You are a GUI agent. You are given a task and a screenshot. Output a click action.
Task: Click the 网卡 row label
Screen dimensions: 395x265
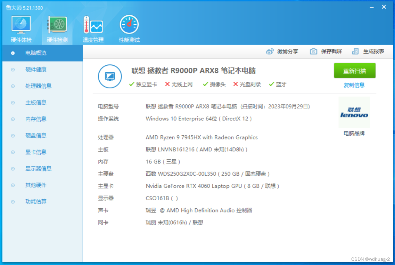tap(103, 222)
